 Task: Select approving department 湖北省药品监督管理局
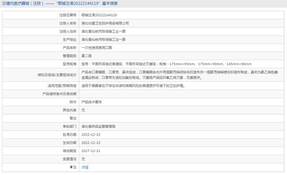(x=98, y=126)
